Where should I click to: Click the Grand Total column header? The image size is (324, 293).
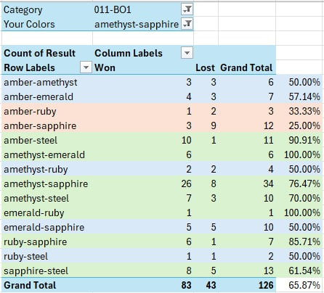coord(247,67)
